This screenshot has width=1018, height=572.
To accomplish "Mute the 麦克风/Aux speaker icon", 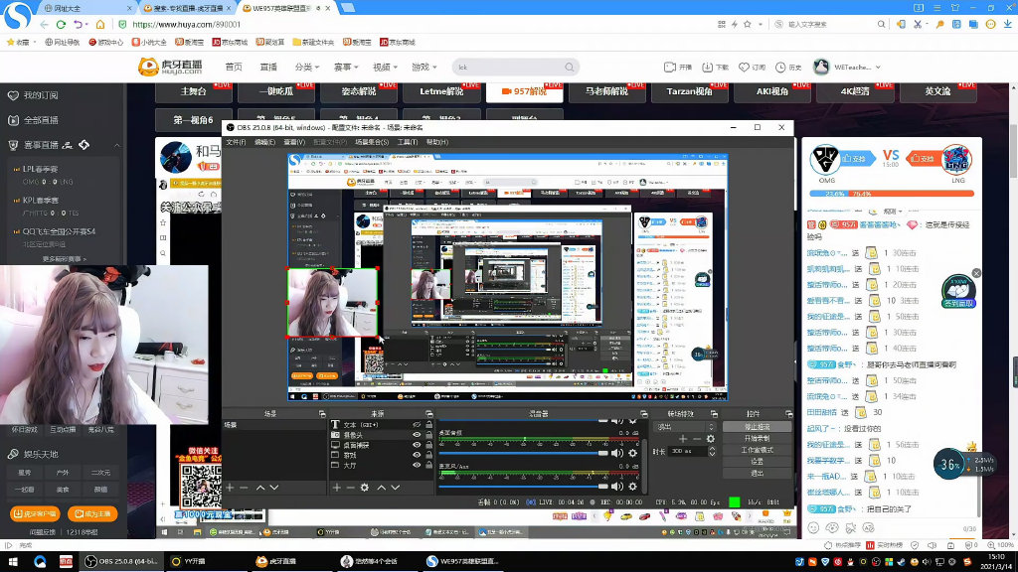I will (x=617, y=485).
